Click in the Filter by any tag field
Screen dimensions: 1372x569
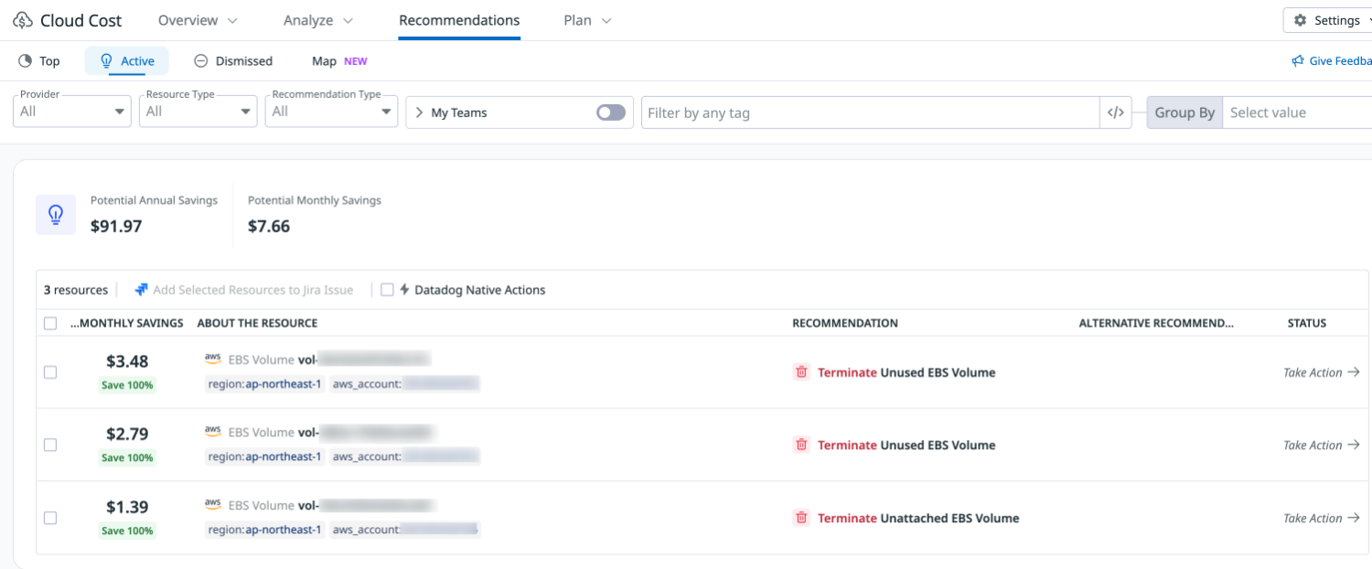pyautogui.click(x=870, y=113)
